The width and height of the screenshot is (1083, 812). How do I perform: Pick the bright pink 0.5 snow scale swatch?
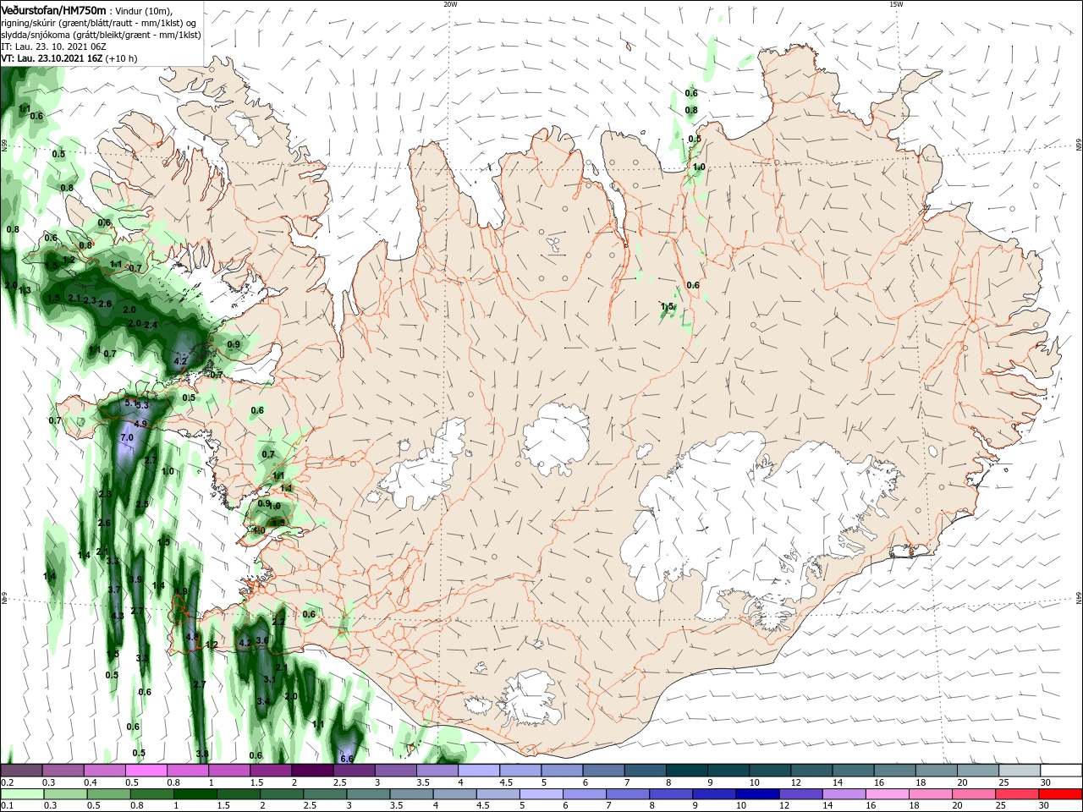coord(146,771)
